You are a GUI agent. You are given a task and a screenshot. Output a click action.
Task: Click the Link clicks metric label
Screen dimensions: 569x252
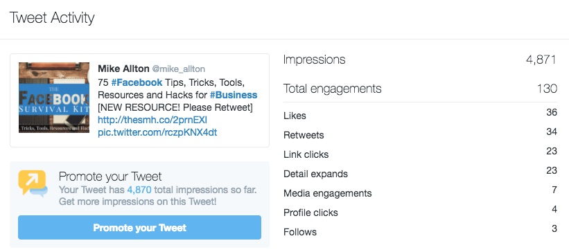[x=306, y=154]
